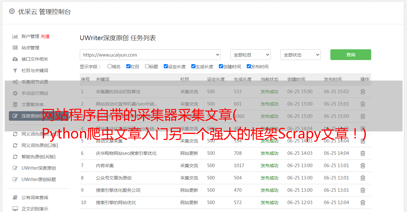Click the 当前状态 column header
The width and height of the screenshot is (407, 212).
270,79
